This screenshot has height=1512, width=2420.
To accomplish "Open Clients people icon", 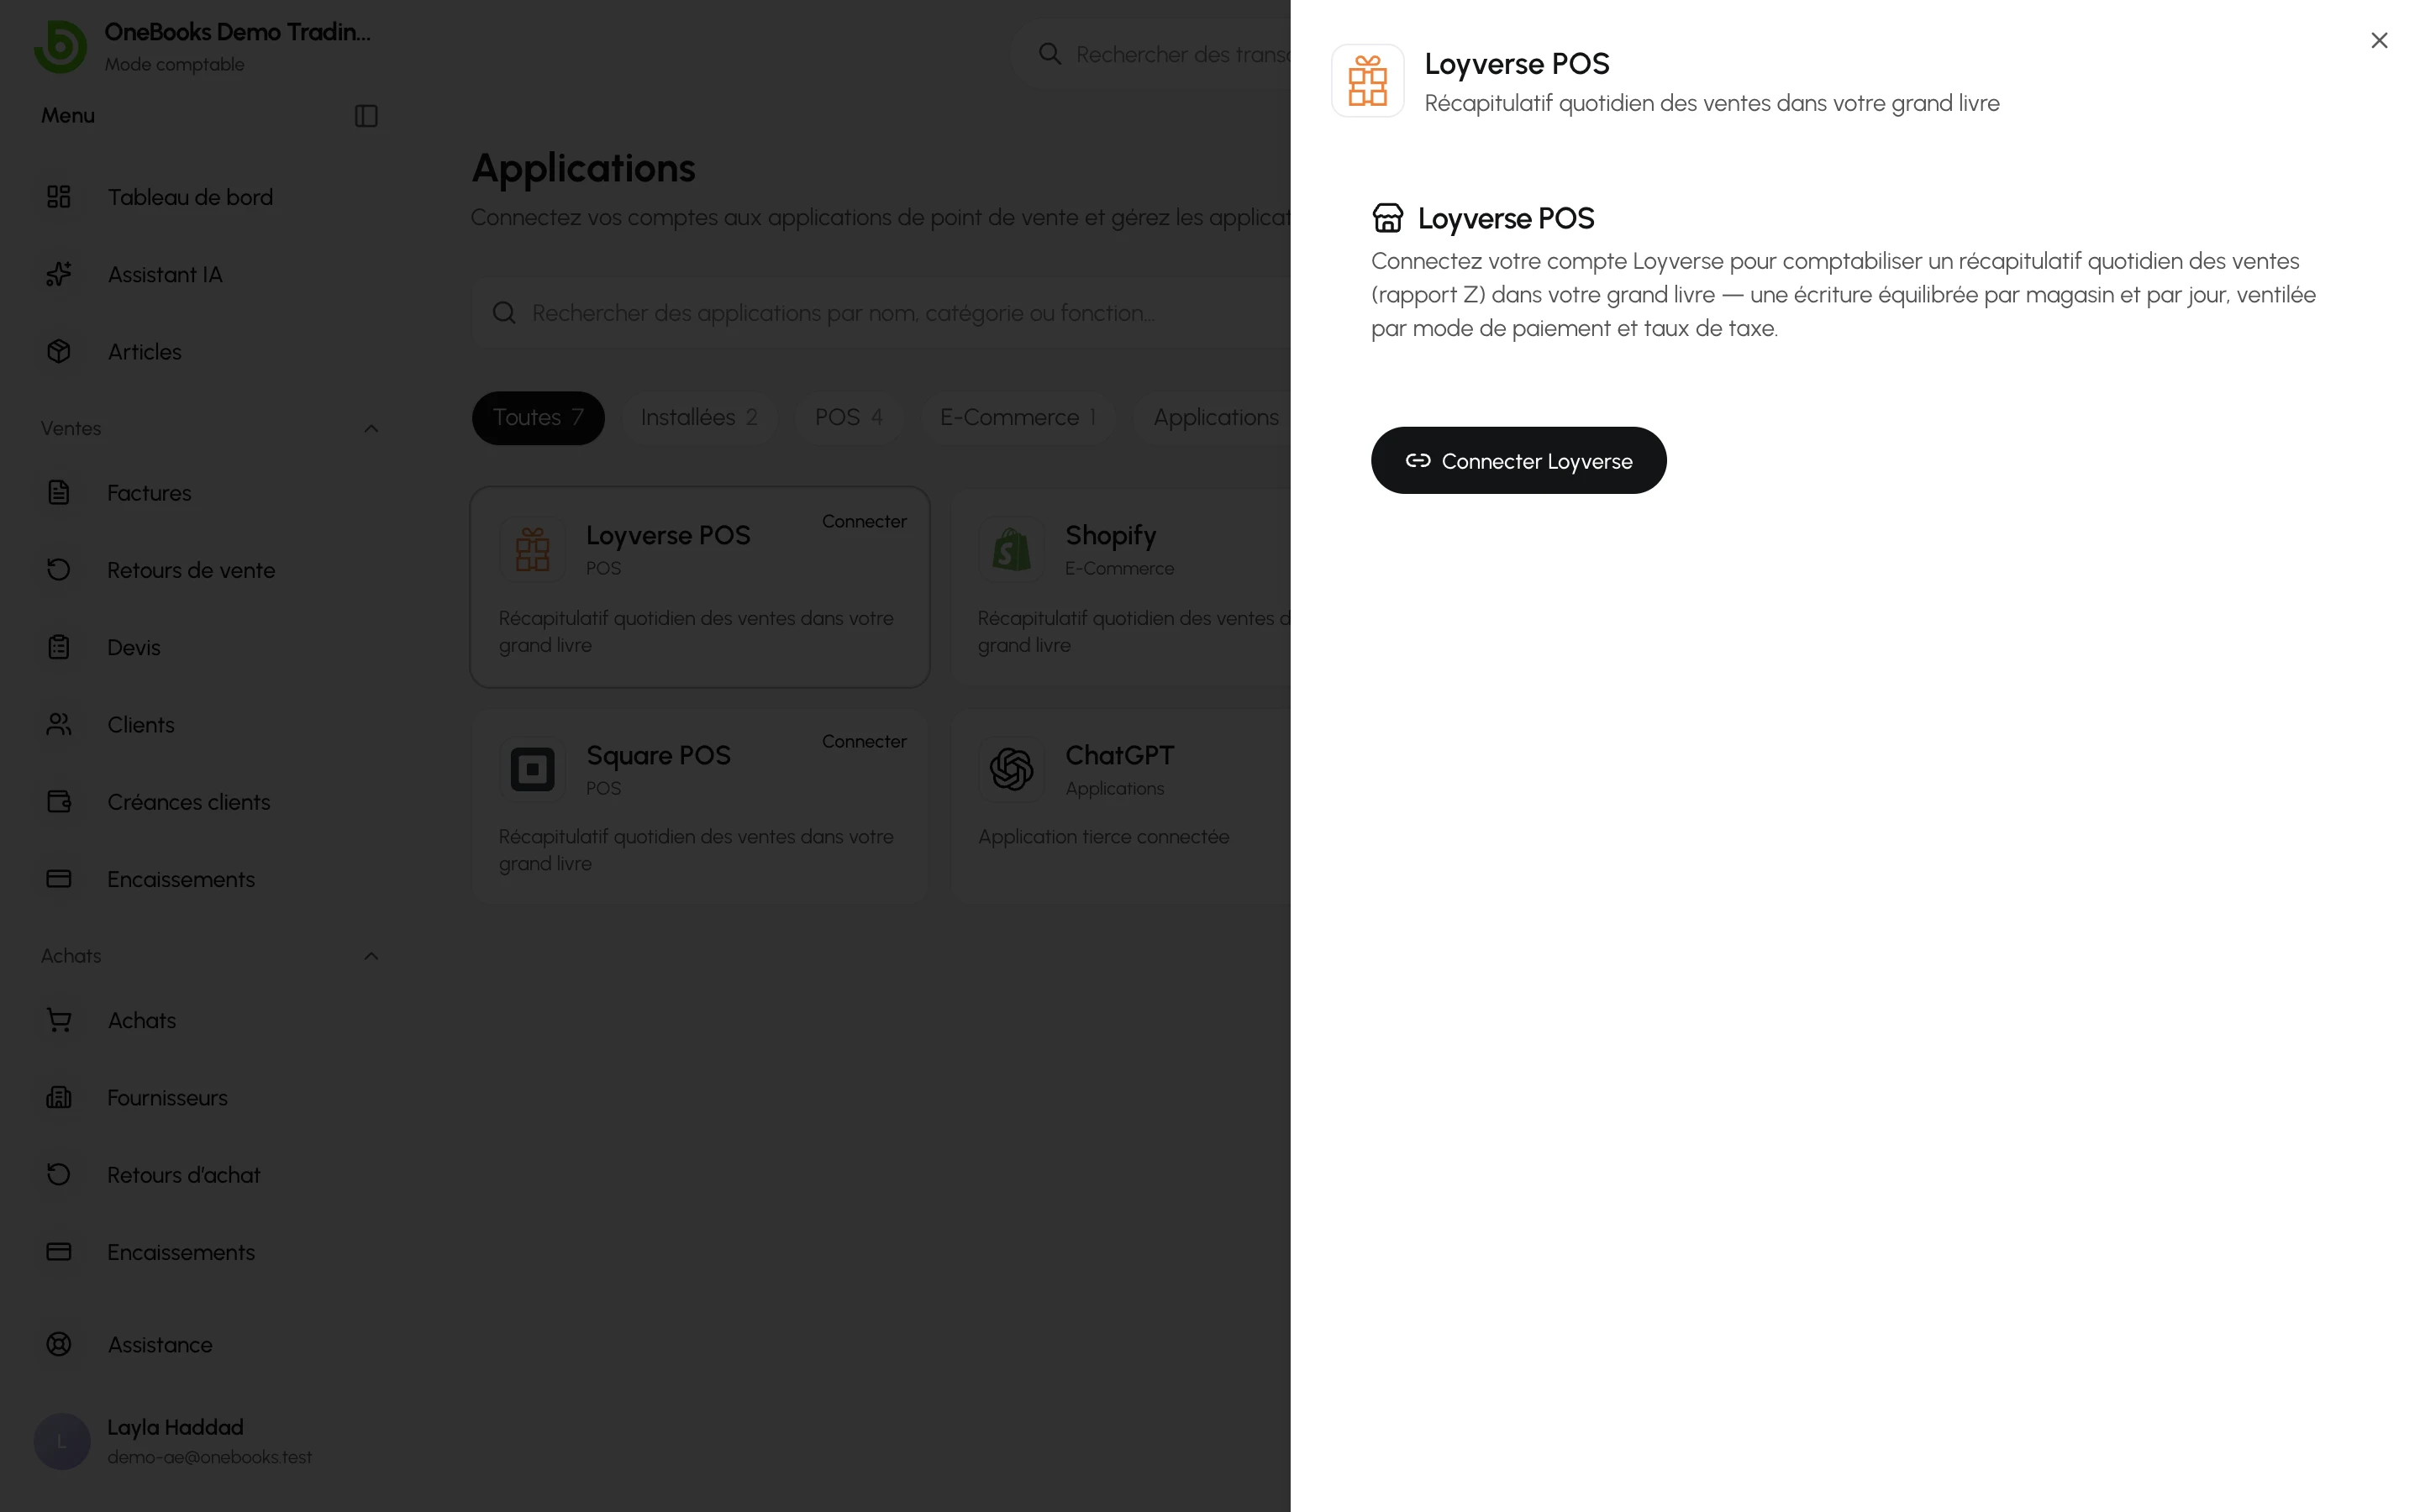I will (59, 724).
